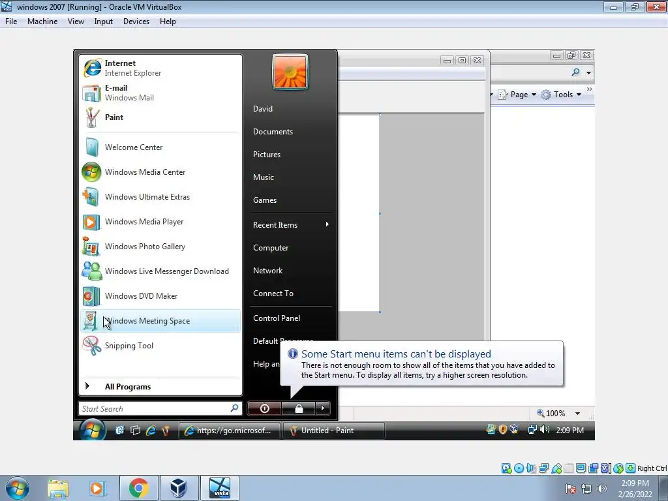Image resolution: width=668 pixels, height=501 pixels.
Task: Click the guest clock showing 2:09 PM
Action: (569, 431)
